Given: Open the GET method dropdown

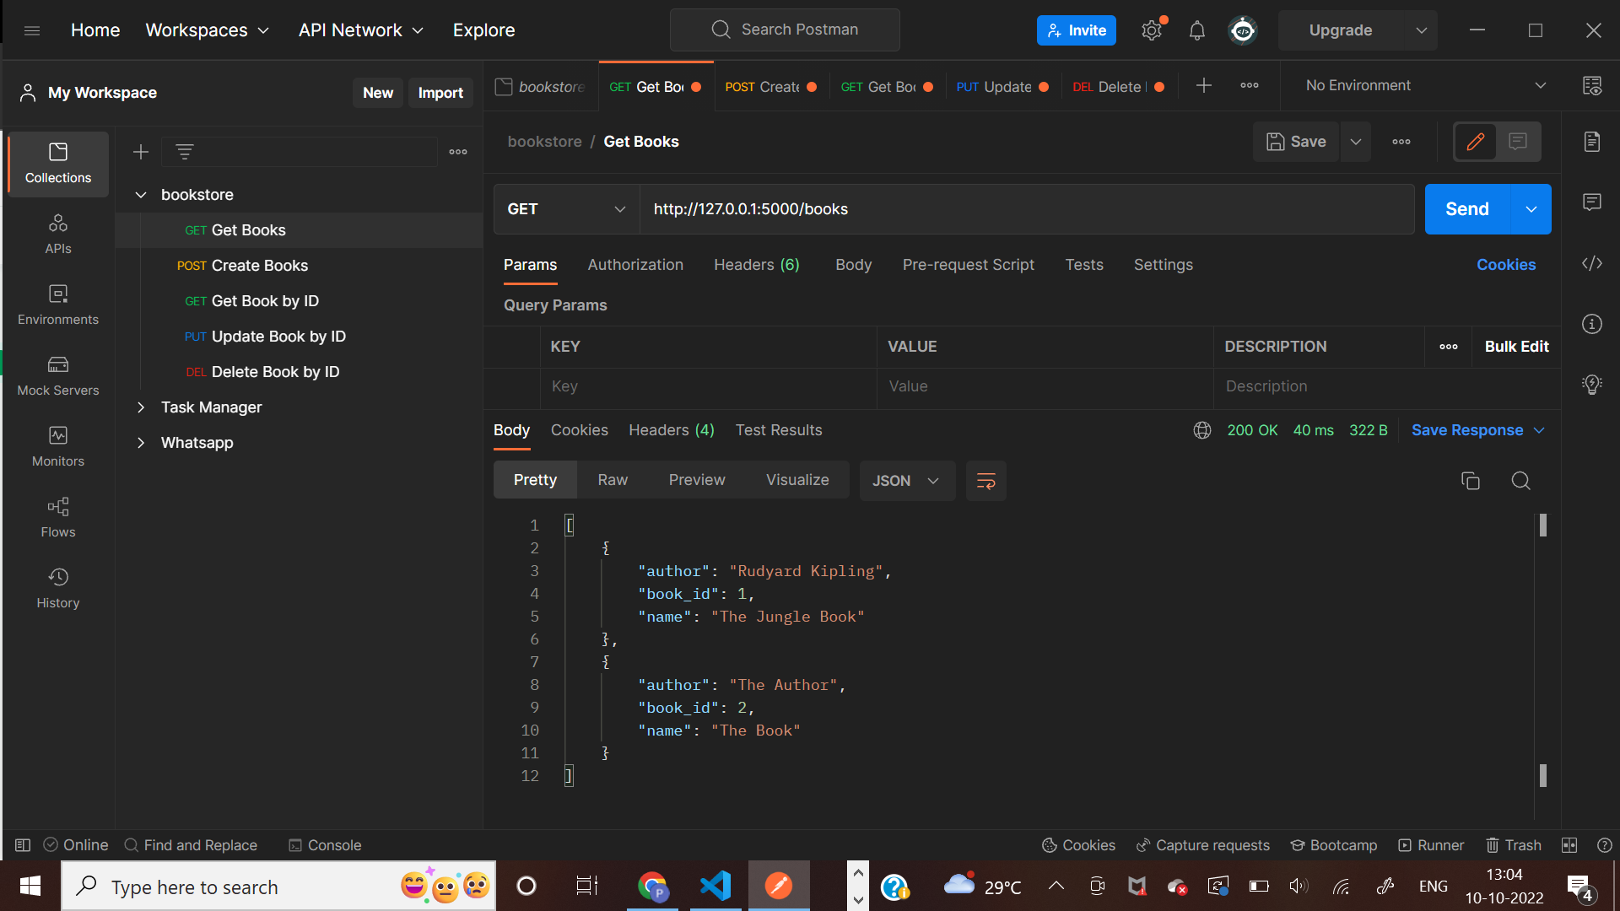Looking at the screenshot, I should pyautogui.click(x=565, y=209).
